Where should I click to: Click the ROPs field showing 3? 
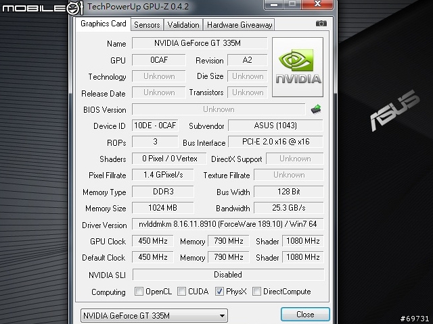pyautogui.click(x=155, y=142)
